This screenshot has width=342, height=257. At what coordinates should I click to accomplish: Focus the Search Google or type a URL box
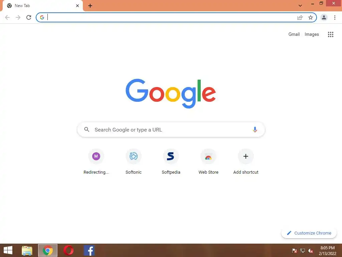[171, 130]
